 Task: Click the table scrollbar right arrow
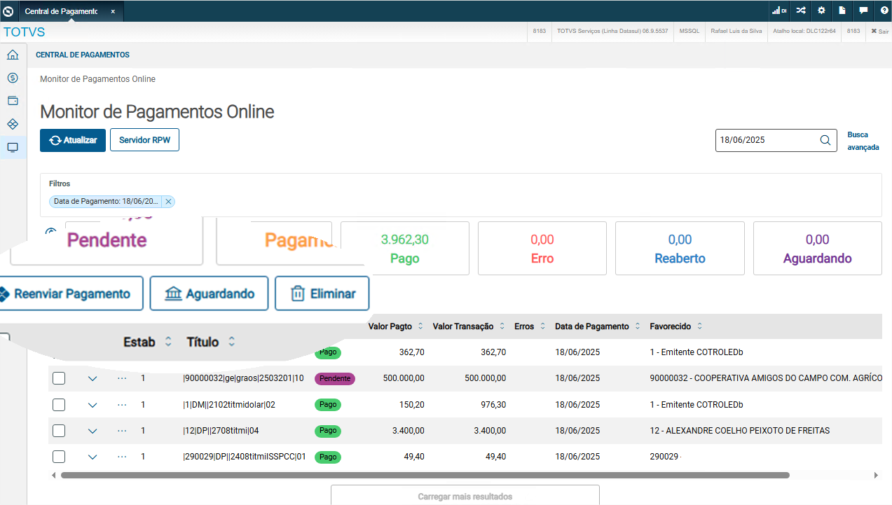point(876,475)
